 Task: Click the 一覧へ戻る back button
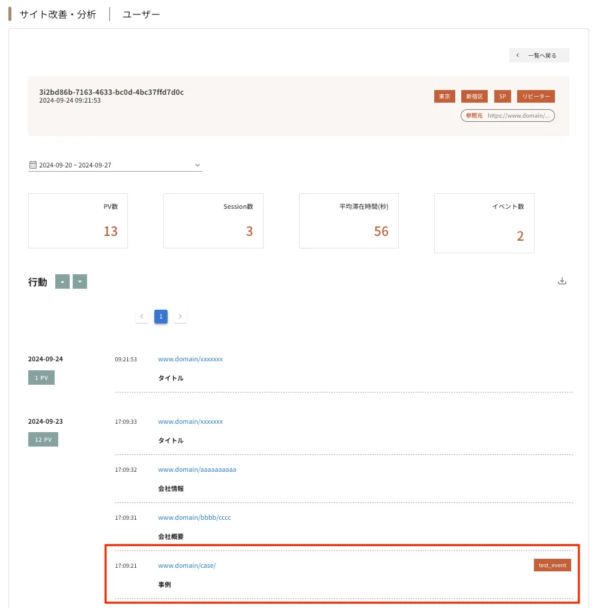tap(539, 55)
